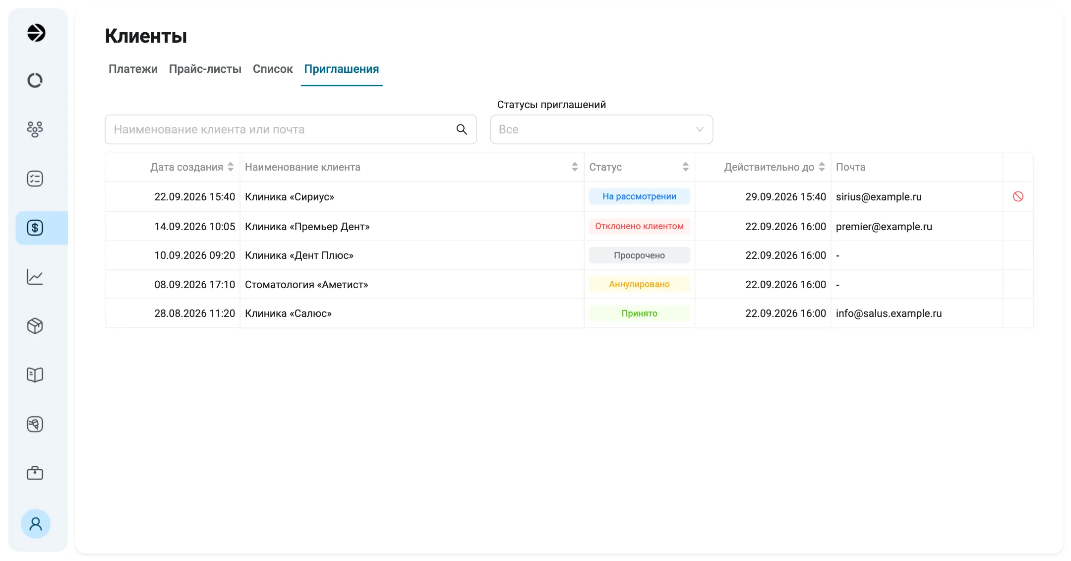The image size is (1071, 561).
Task: Open the circular dashboard sidebar icon
Action: 35,80
